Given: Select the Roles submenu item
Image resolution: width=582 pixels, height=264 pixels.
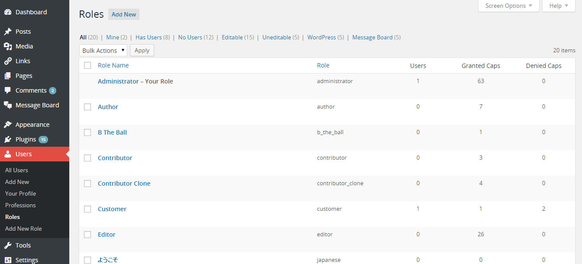Looking at the screenshot, I should 13,217.
